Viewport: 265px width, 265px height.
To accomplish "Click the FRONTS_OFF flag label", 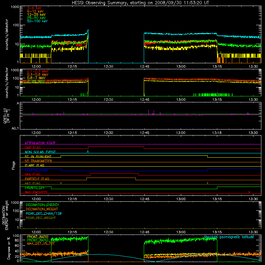I will [x=35, y=188].
